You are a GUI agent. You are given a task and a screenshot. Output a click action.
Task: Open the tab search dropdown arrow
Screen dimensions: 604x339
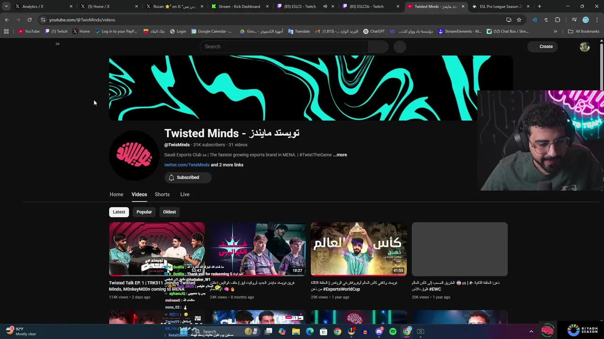[x=6, y=7]
